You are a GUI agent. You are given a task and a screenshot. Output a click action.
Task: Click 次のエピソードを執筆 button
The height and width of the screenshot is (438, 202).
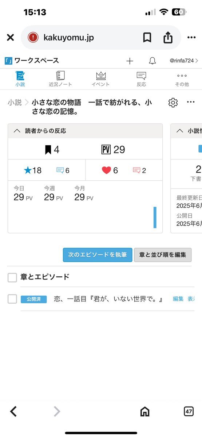(97, 255)
